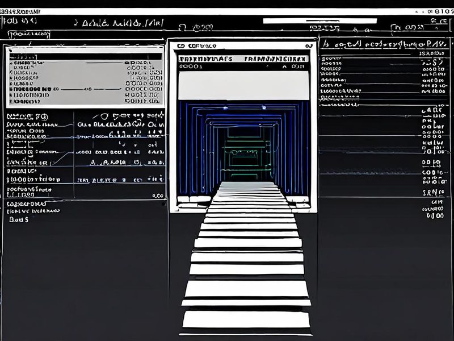The height and width of the screenshot is (341, 454).
Task: Click the long white bar at the top right
Action: pos(320,21)
